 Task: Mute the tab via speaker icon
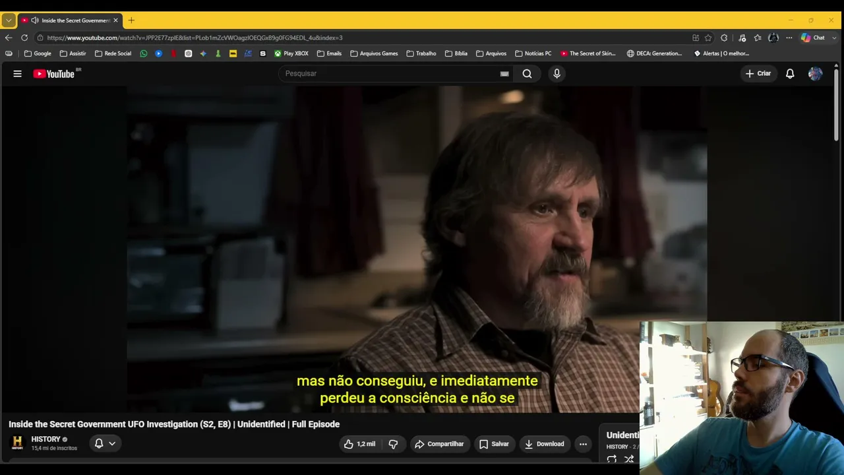[34, 20]
